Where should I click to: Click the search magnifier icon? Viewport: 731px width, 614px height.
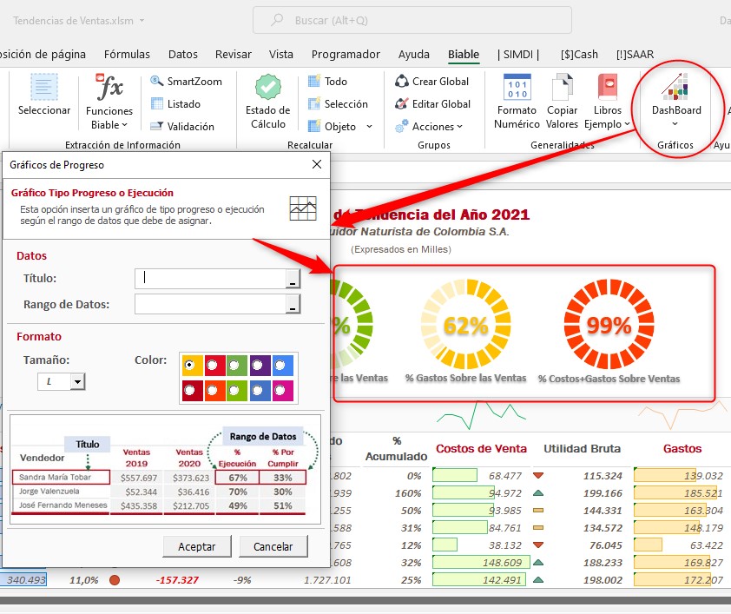[278, 20]
